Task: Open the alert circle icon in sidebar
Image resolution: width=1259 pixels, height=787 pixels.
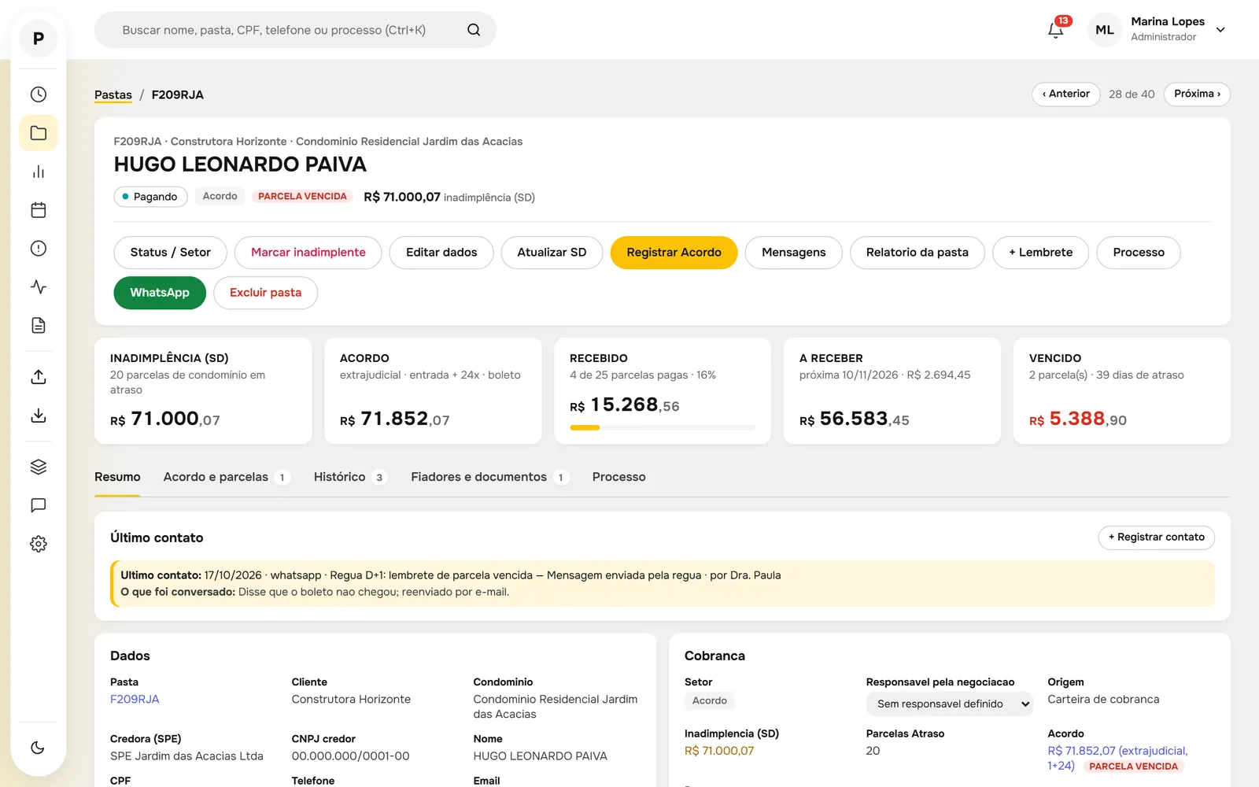Action: point(38,249)
